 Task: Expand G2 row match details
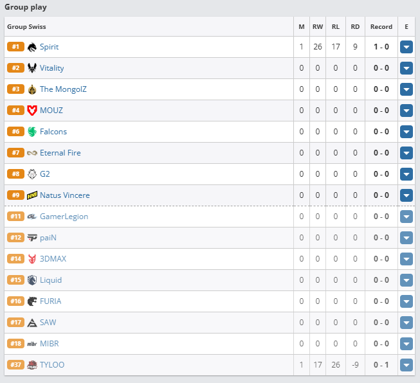[406, 174]
